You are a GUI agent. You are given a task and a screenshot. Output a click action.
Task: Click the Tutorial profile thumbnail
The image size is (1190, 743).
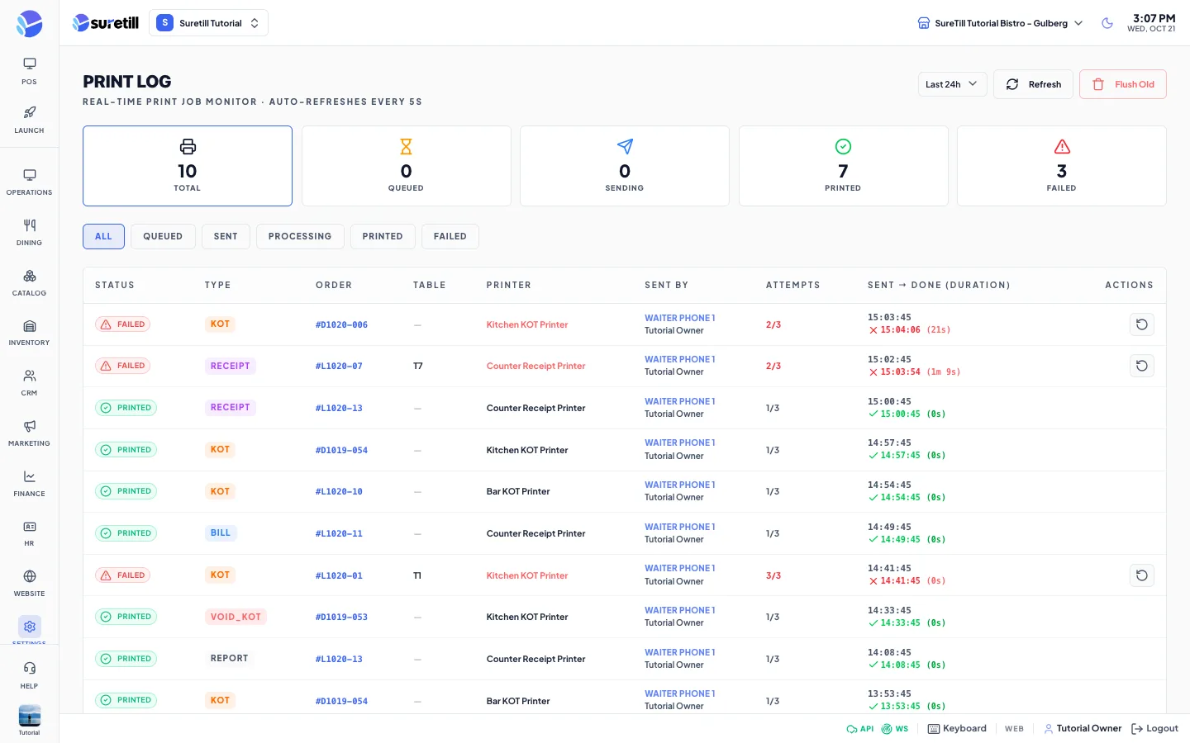click(x=30, y=716)
